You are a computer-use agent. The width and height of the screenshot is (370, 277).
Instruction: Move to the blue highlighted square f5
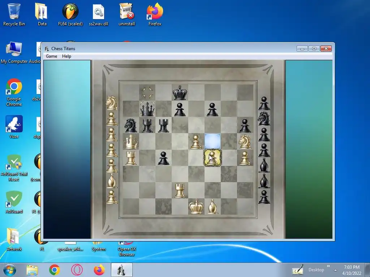(x=212, y=141)
